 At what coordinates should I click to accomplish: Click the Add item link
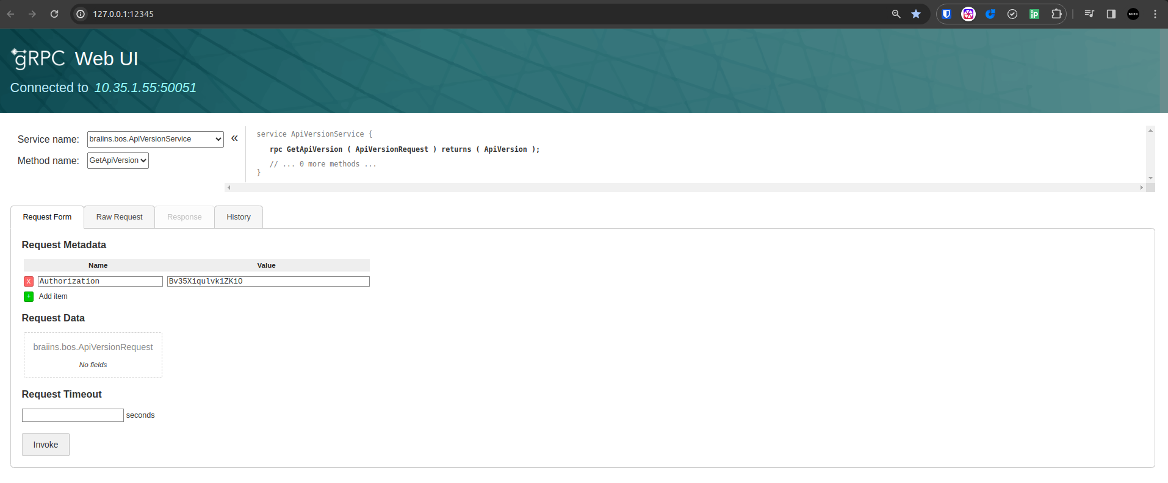tap(53, 296)
